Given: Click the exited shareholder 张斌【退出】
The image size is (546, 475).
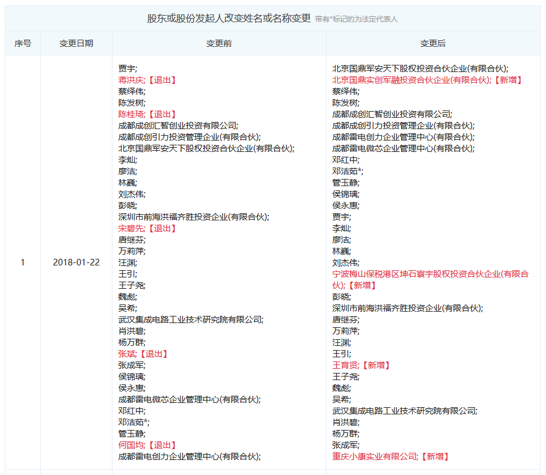Looking at the screenshot, I should point(143,354).
